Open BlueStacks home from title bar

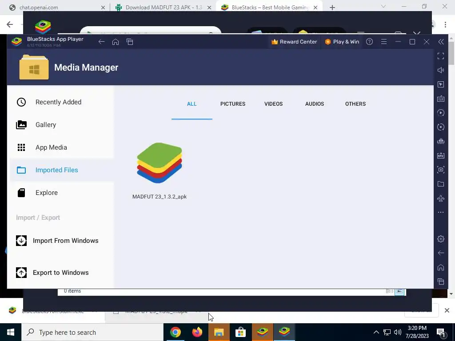click(116, 42)
